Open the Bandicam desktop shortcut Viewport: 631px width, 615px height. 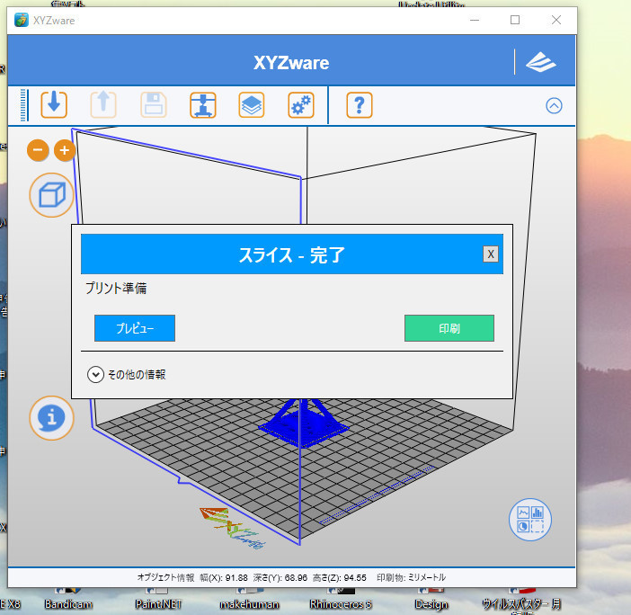[x=68, y=600]
